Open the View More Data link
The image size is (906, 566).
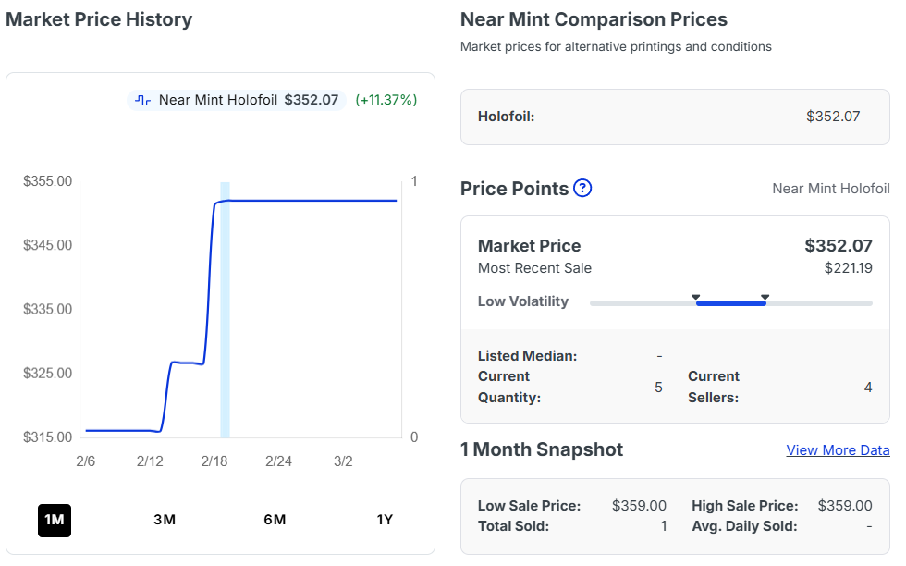point(838,450)
